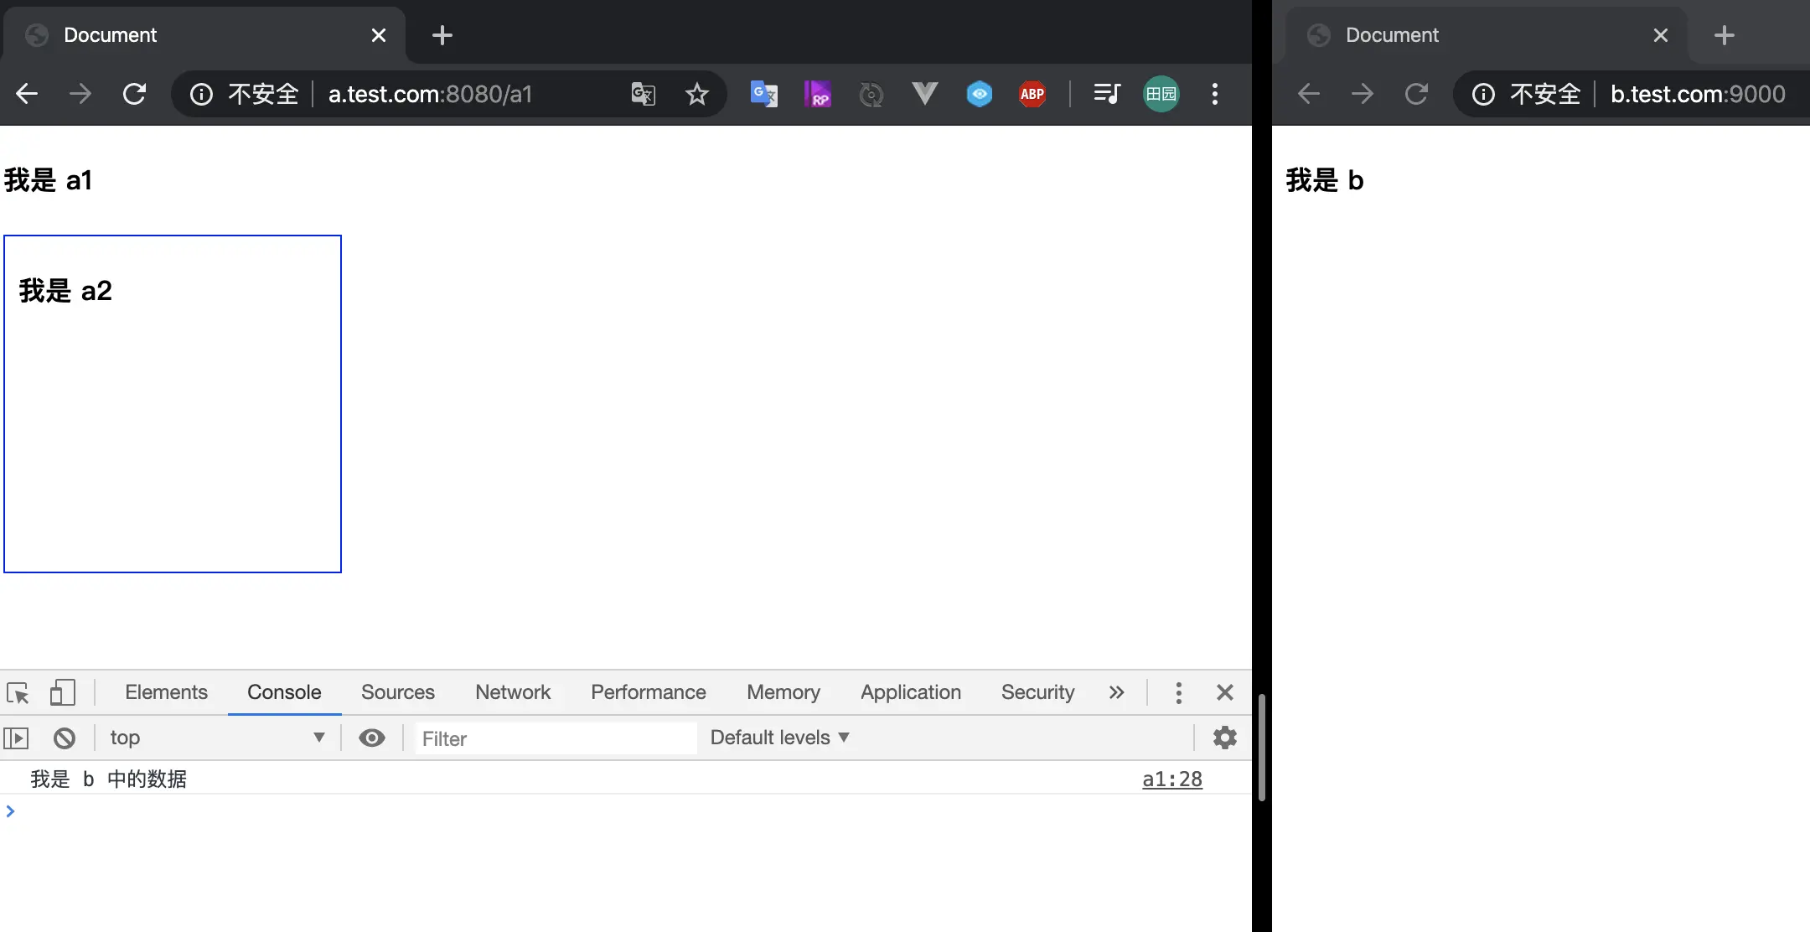Toggle the device toolbar icon
This screenshot has width=1810, height=932.
tap(63, 693)
